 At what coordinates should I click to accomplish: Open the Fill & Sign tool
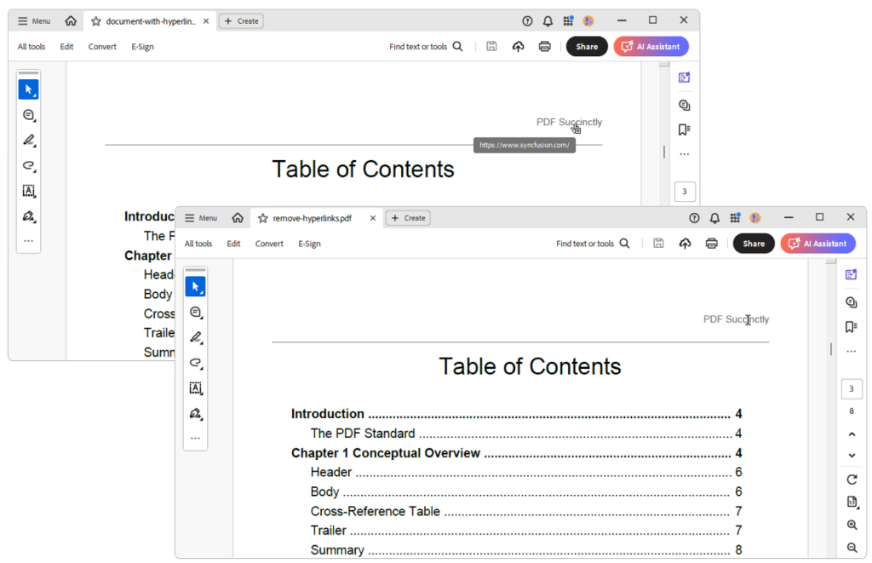click(196, 414)
